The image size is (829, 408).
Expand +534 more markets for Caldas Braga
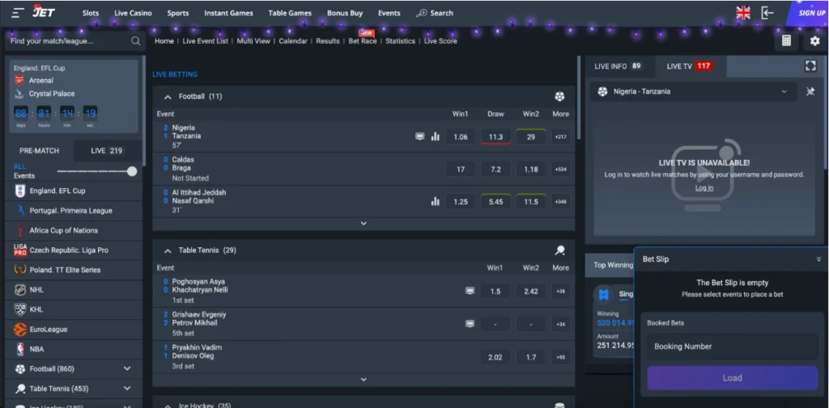[x=560, y=170]
